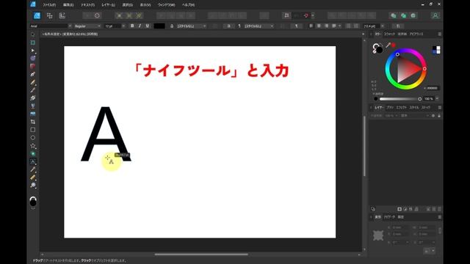Open the ファイル (File) menu

[49, 5]
